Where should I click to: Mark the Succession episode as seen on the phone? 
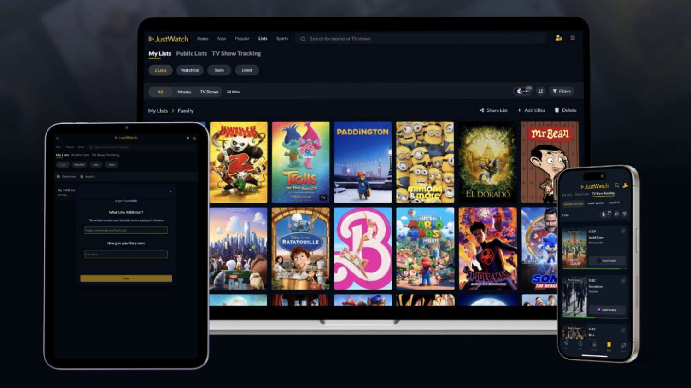(x=623, y=280)
